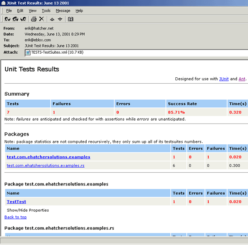Click the Reply All toolbar icon
The image size is (248, 245).
pos(15,19)
